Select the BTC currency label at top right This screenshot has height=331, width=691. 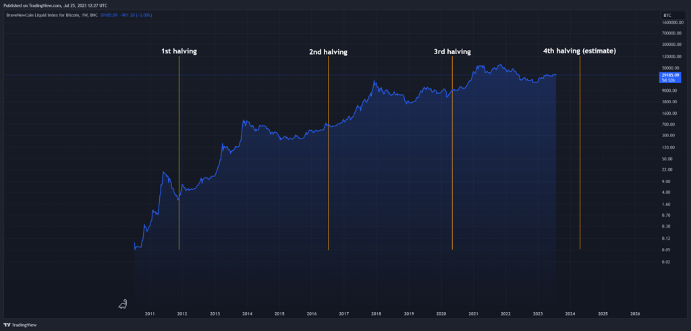(667, 15)
